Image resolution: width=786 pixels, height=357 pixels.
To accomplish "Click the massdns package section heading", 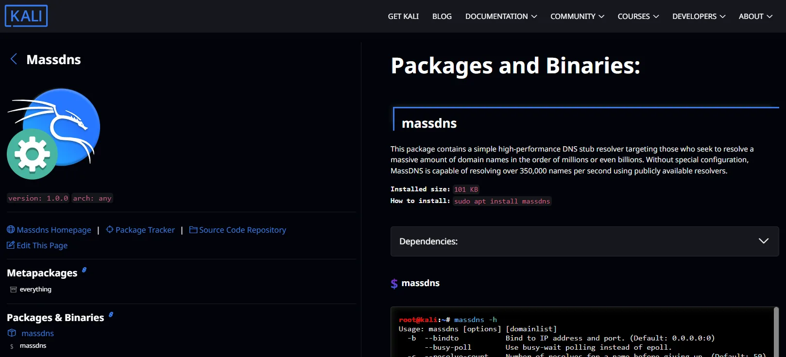I will point(429,123).
